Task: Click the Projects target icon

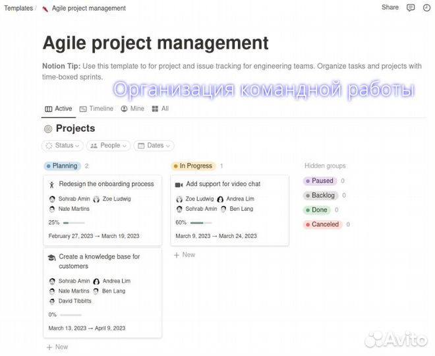Action: tap(48, 129)
